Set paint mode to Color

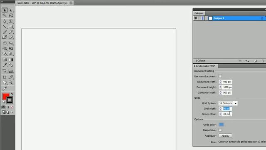pos(3,107)
